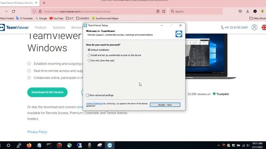The height and width of the screenshot is (149, 266).
Task: Open the InfoBOX bookmarks folder
Action: point(83,18)
